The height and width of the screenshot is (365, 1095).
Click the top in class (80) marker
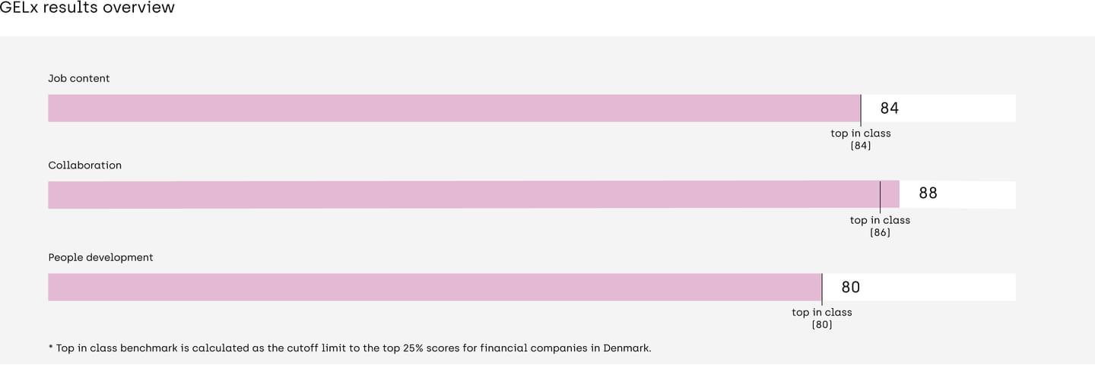(822, 319)
